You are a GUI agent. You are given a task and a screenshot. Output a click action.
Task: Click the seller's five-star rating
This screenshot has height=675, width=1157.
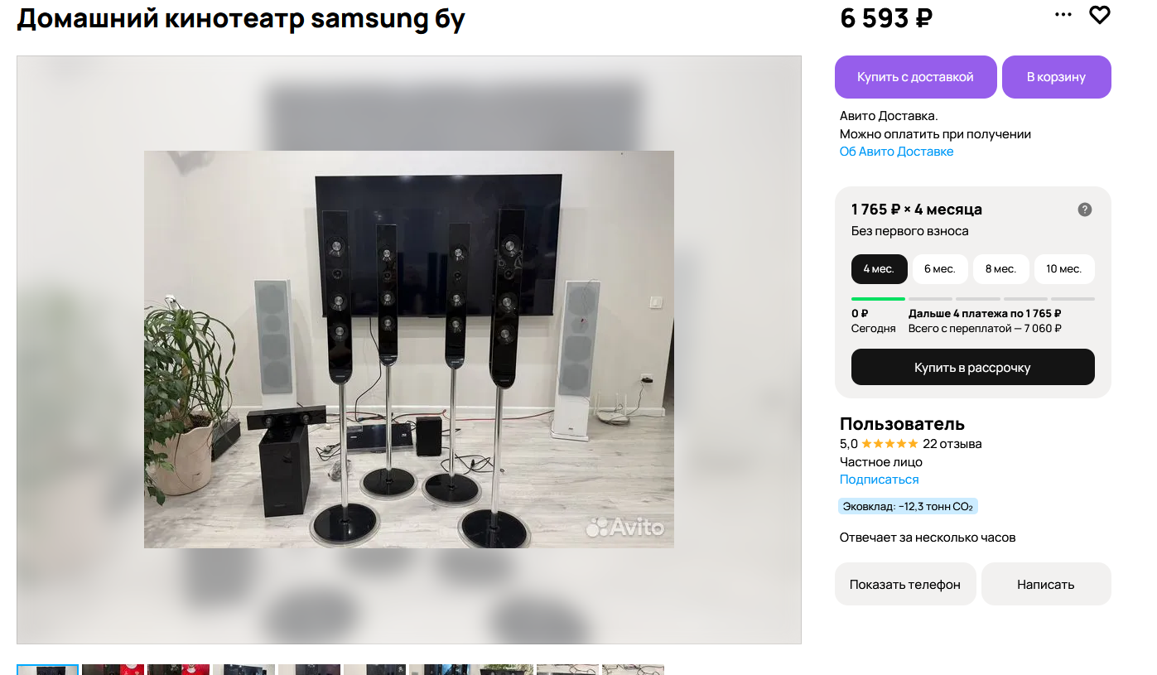coord(889,444)
